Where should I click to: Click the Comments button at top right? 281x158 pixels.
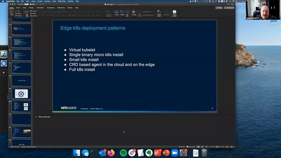pos(229,8)
